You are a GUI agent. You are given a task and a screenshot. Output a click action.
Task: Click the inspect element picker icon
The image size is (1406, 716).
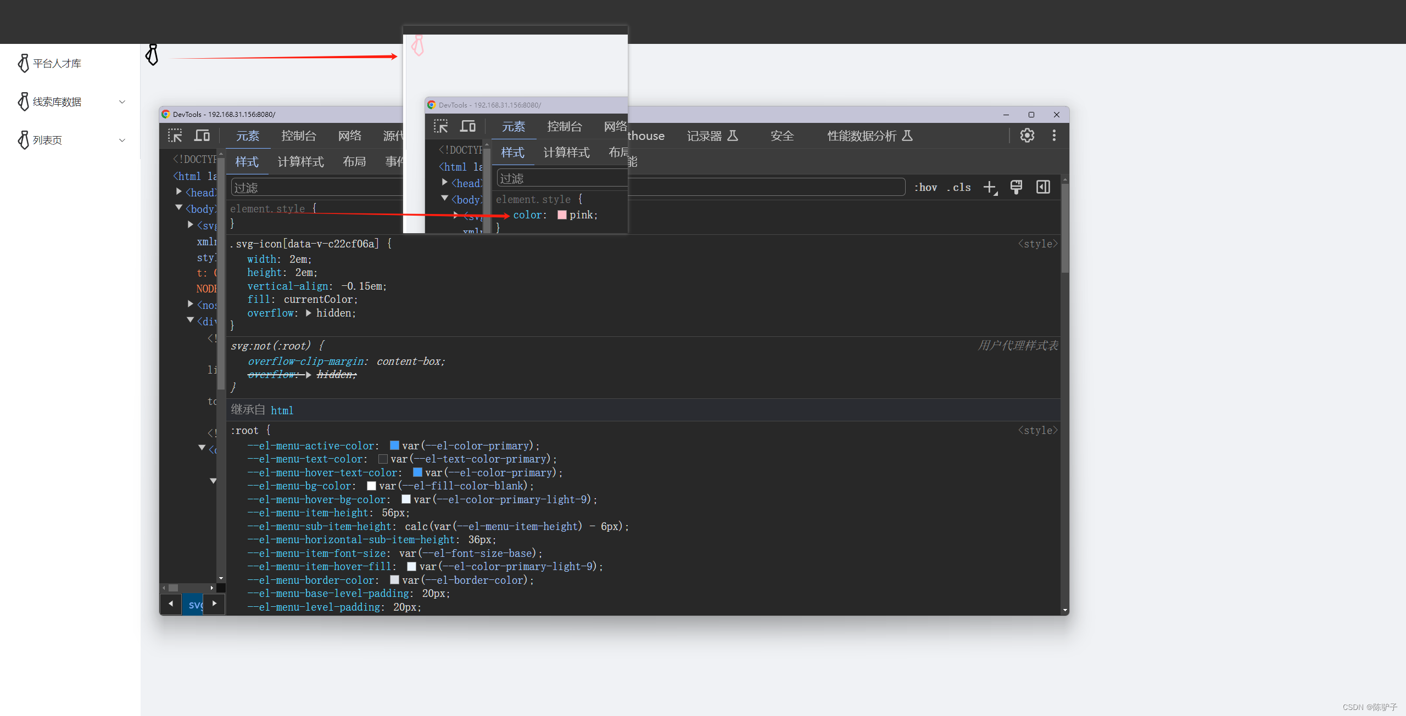175,136
